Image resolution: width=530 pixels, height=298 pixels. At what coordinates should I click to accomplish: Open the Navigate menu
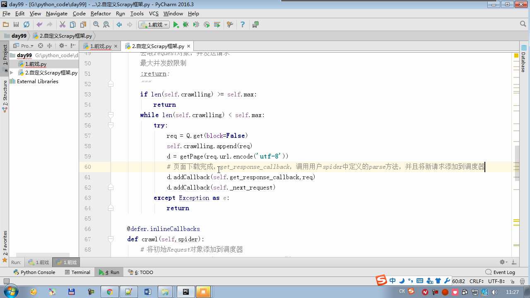tap(57, 13)
